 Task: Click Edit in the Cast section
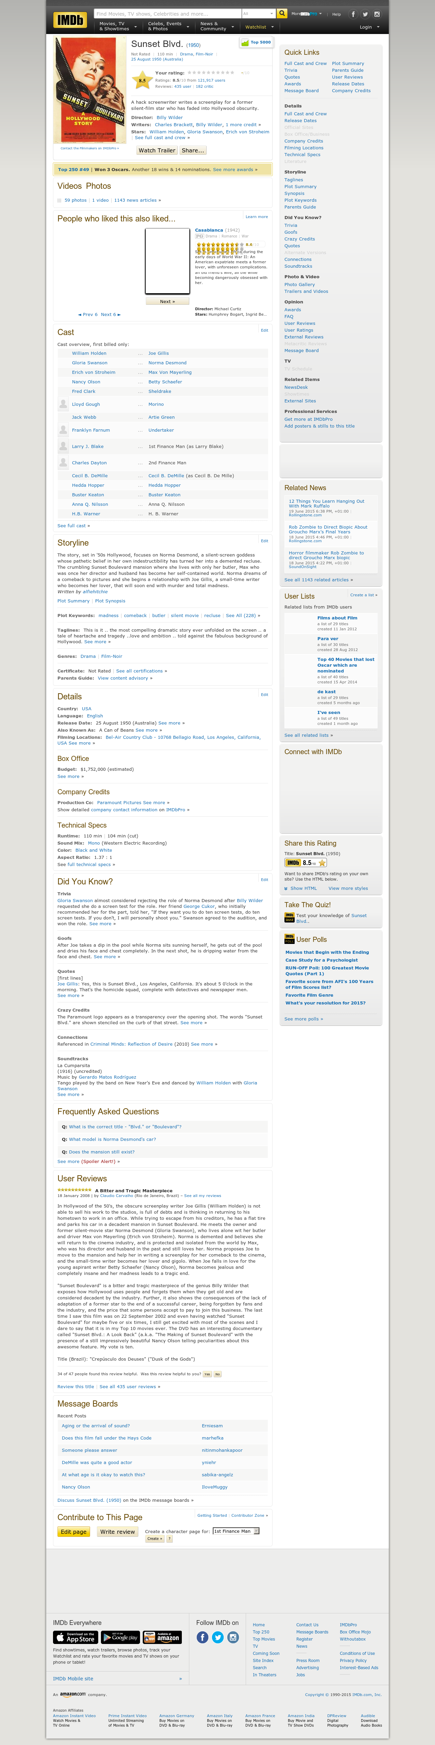(x=264, y=330)
